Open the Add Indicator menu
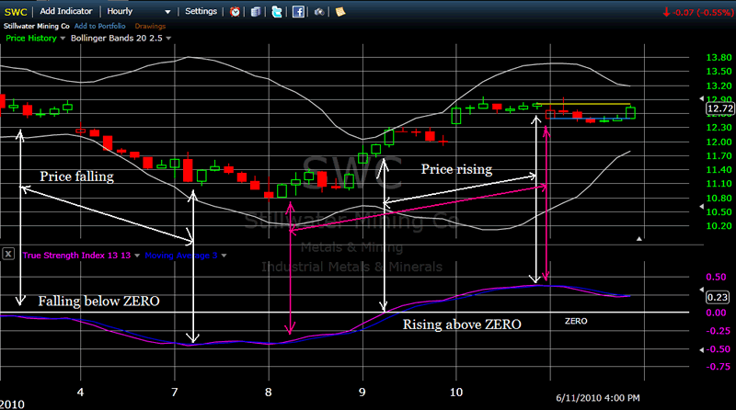736x410 pixels. [x=65, y=11]
